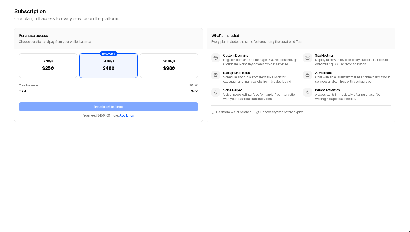Click the Site Hosting server icon
The width and height of the screenshot is (410, 232).
(x=307, y=58)
